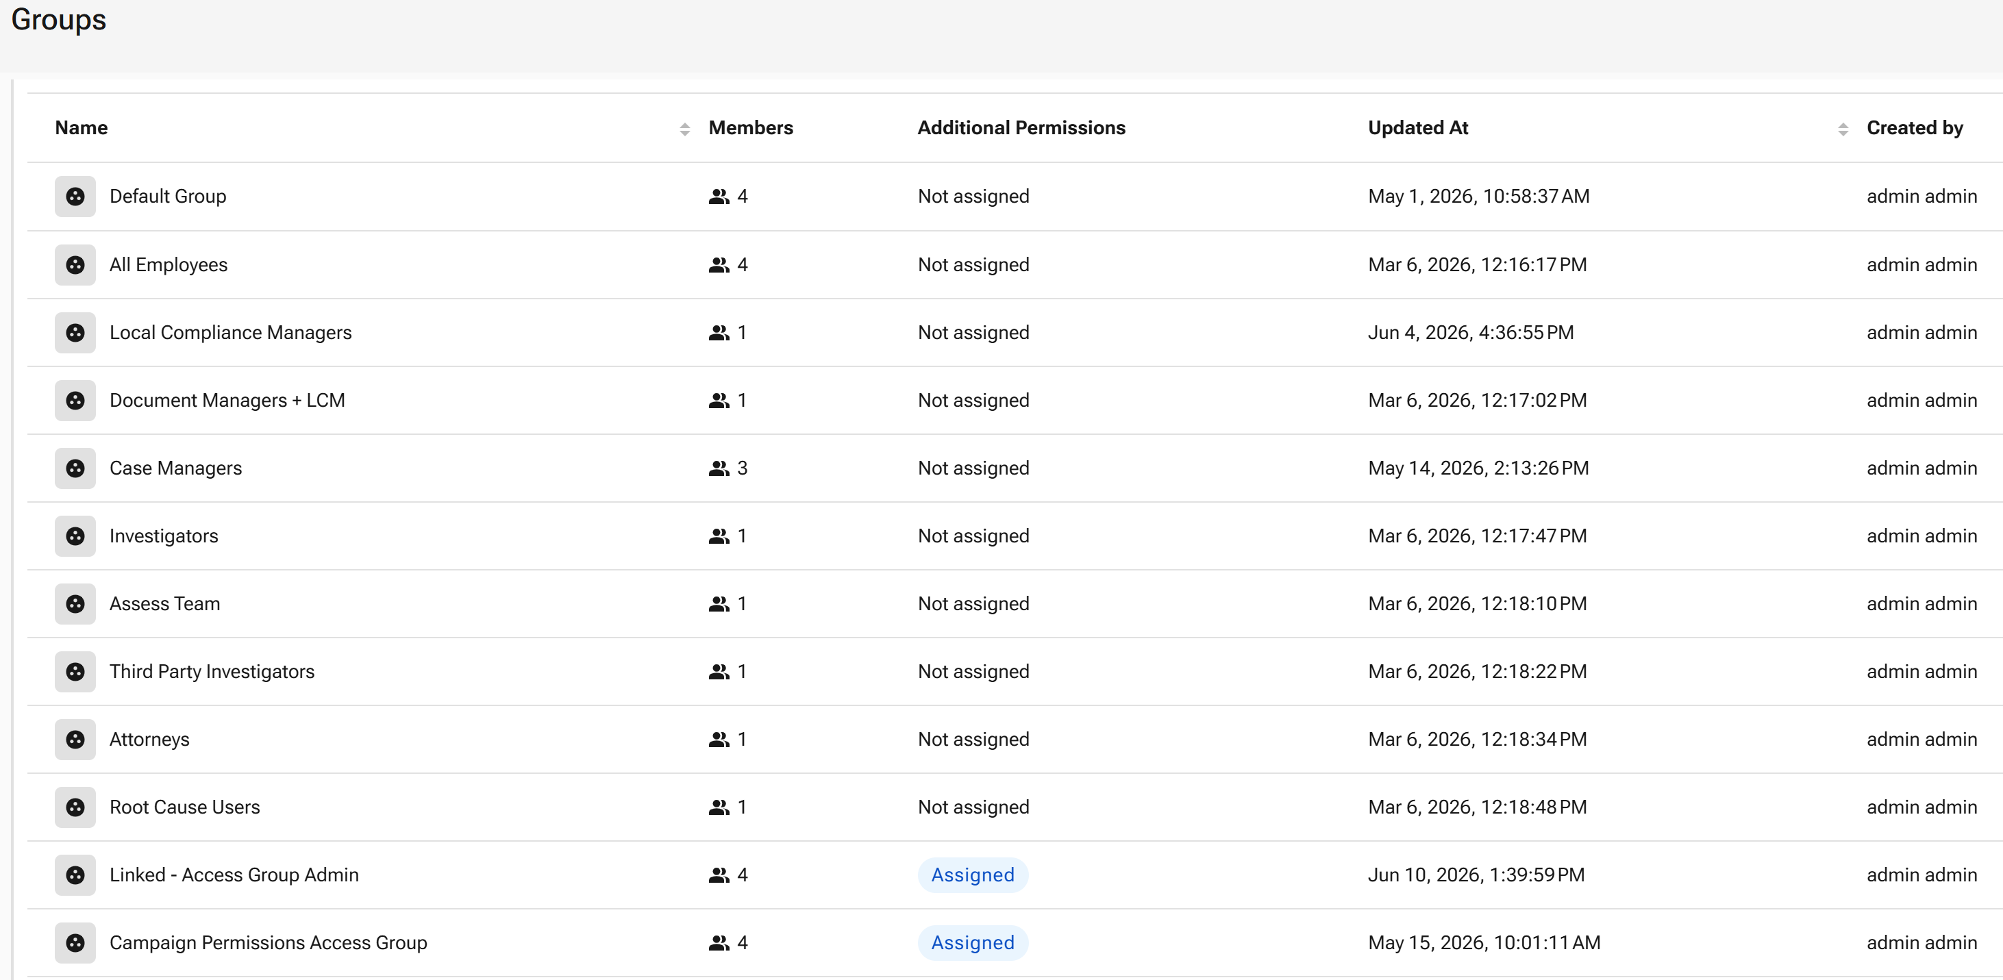Click the Root Cause Users group icon

point(75,807)
